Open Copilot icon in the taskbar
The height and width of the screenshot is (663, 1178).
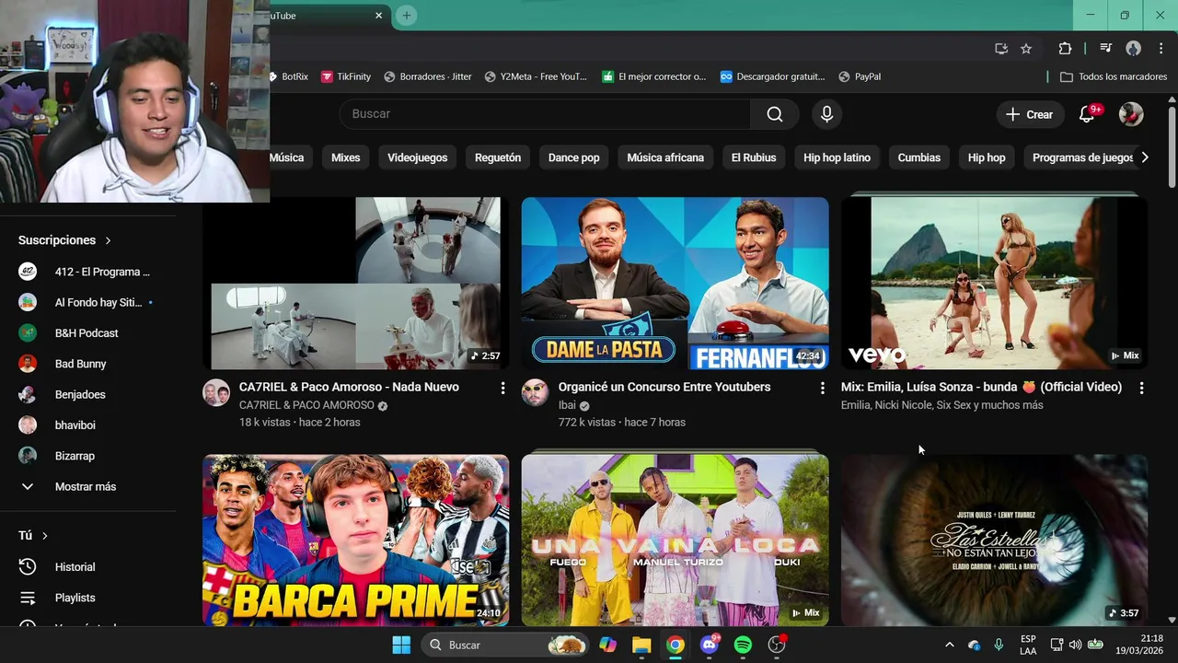[x=607, y=646]
